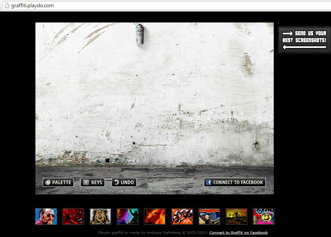Open the bearded man with sunglasses thumbnail

pyautogui.click(x=46, y=217)
